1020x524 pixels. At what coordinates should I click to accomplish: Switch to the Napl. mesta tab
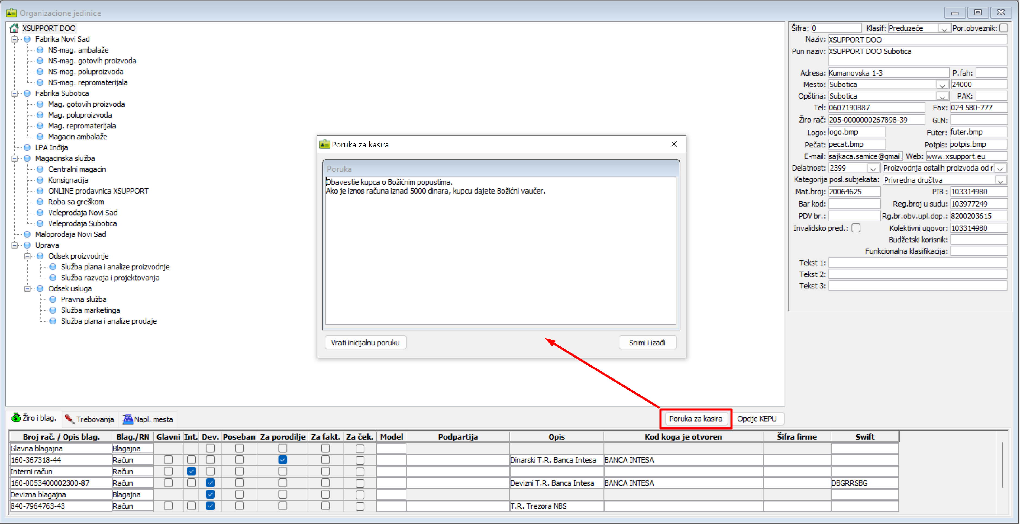pos(148,419)
